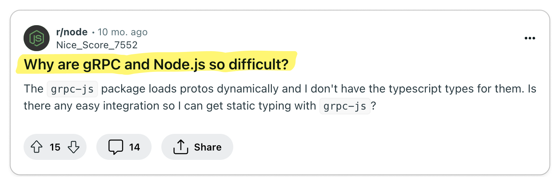
Task: Open the r/node subreddit link
Action: click(72, 32)
